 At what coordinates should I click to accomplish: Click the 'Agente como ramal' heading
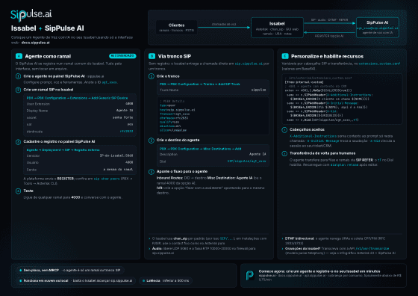click(48, 56)
